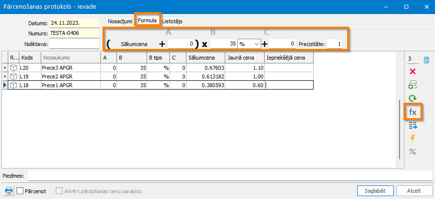Click the product box icon in row L19
This screenshot has height=199, width=435.
click(14, 77)
